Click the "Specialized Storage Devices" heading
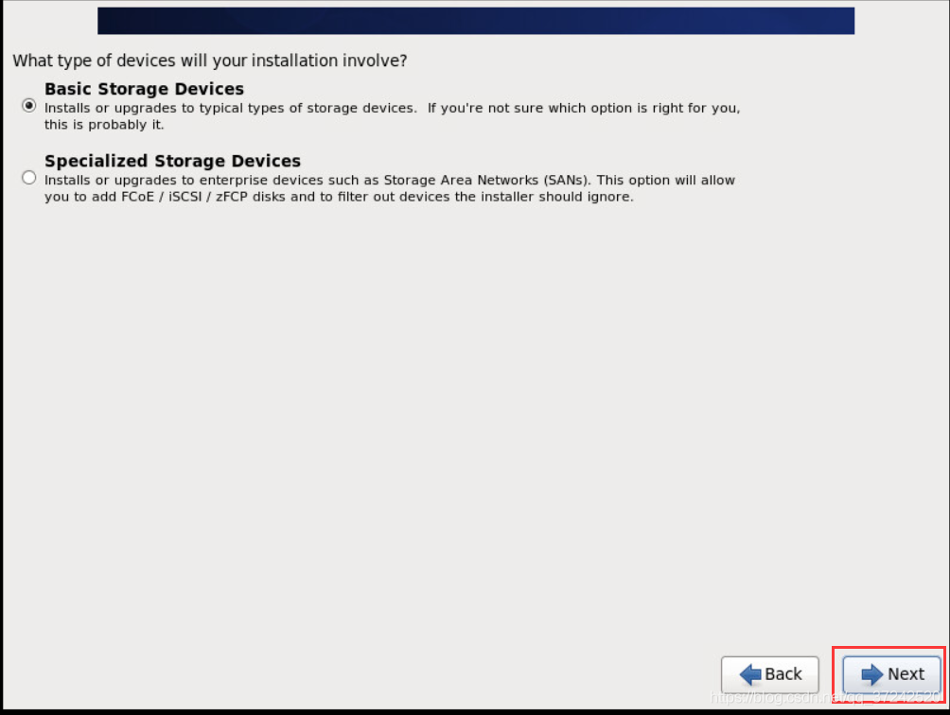This screenshot has width=950, height=715. 172,161
